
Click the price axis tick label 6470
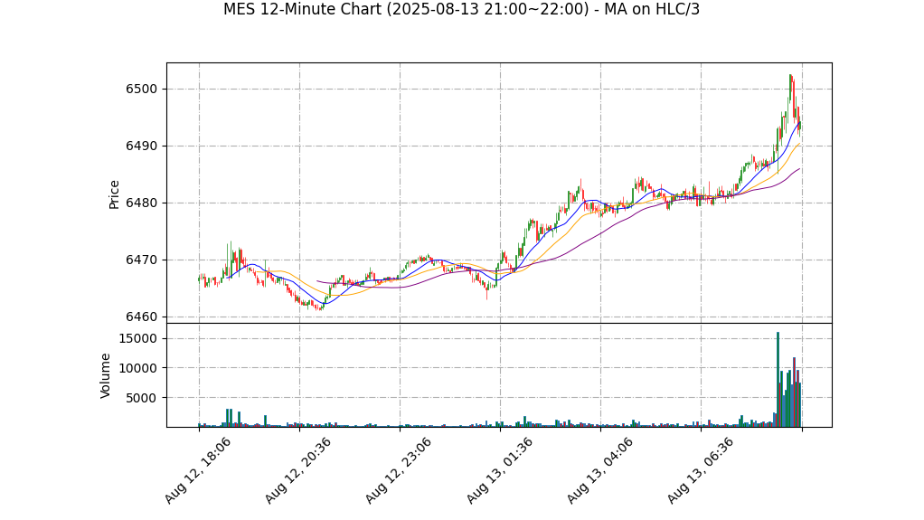click(x=141, y=260)
